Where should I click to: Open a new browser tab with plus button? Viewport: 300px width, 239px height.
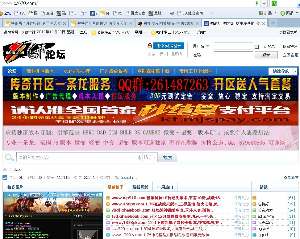click(x=273, y=23)
